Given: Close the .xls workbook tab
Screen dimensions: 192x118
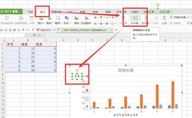Looking at the screenshot, I should click(112, 30).
